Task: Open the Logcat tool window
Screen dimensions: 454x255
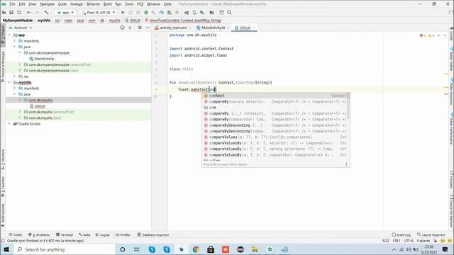Action: (x=102, y=234)
